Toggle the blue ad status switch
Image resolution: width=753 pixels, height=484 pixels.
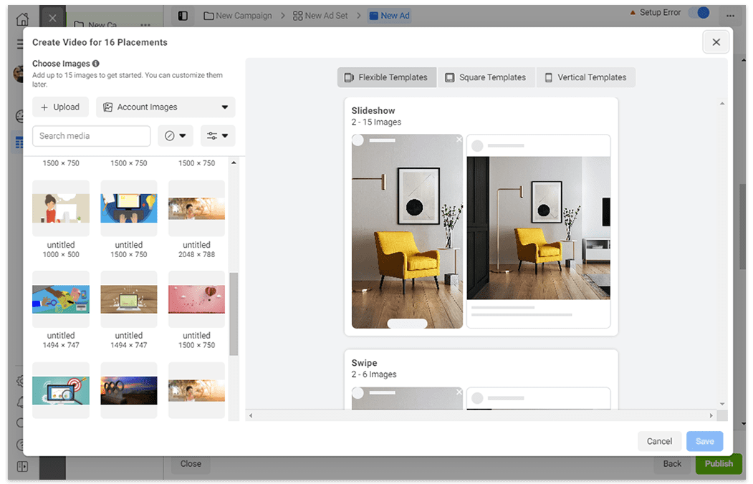[698, 13]
